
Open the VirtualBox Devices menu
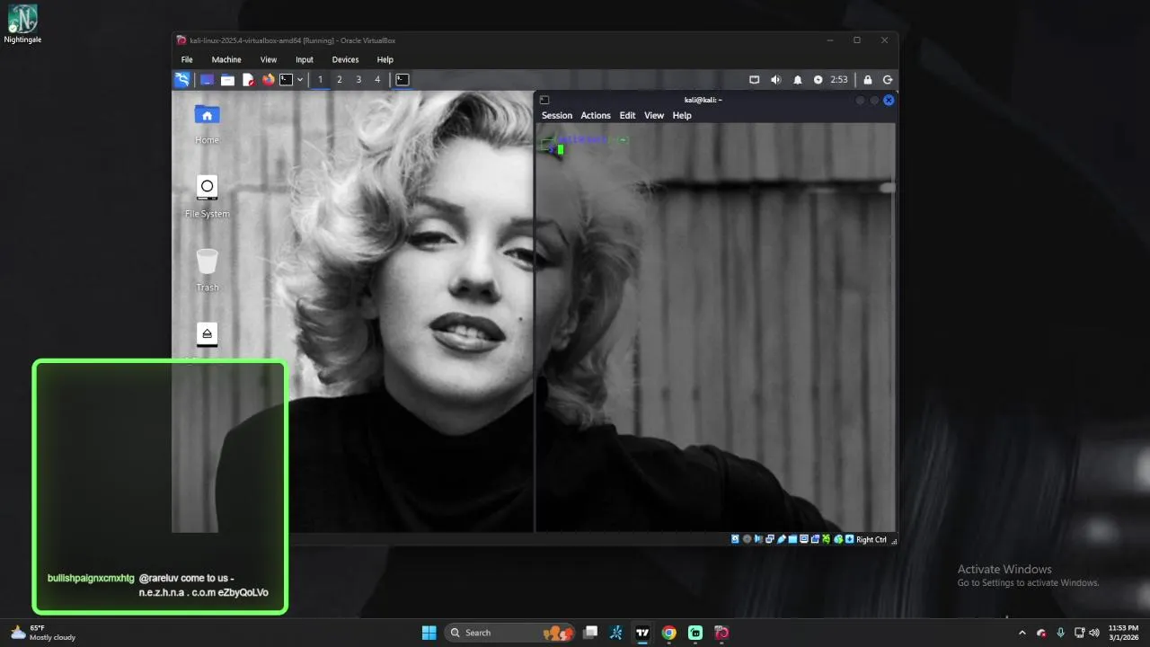[345, 59]
